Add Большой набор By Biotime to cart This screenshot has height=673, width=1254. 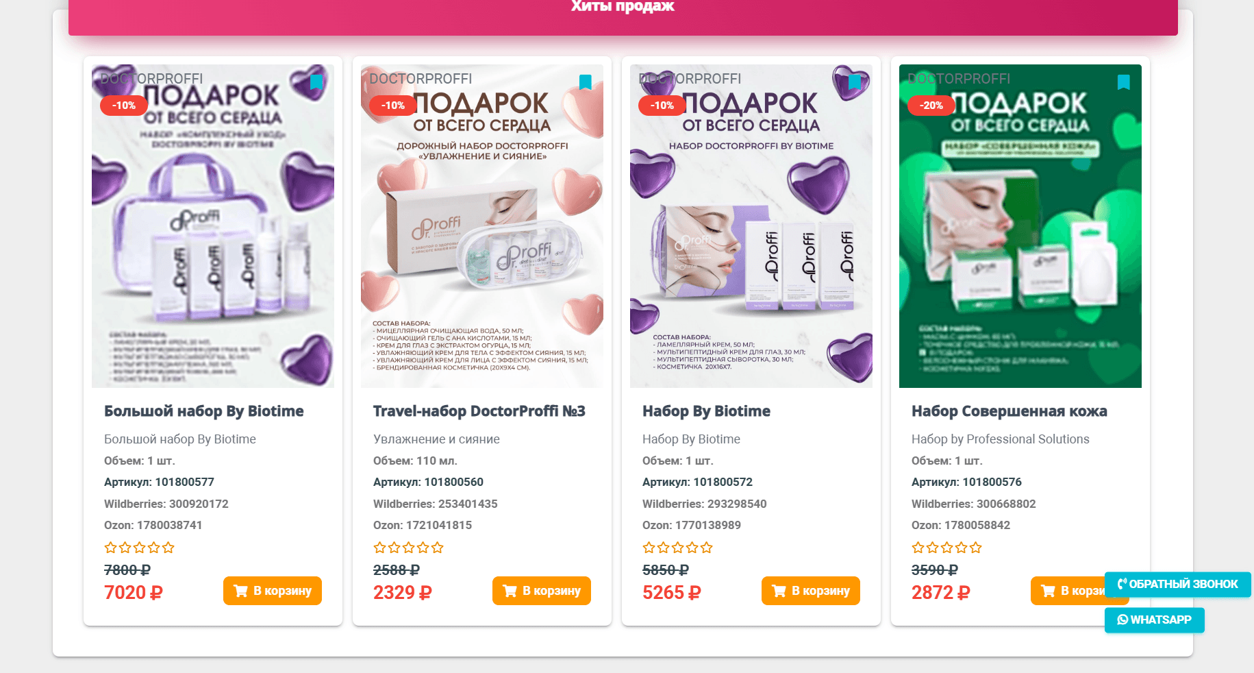point(273,591)
